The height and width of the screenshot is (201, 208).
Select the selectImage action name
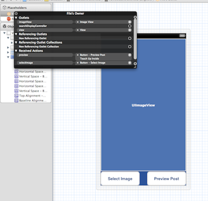click(26, 63)
